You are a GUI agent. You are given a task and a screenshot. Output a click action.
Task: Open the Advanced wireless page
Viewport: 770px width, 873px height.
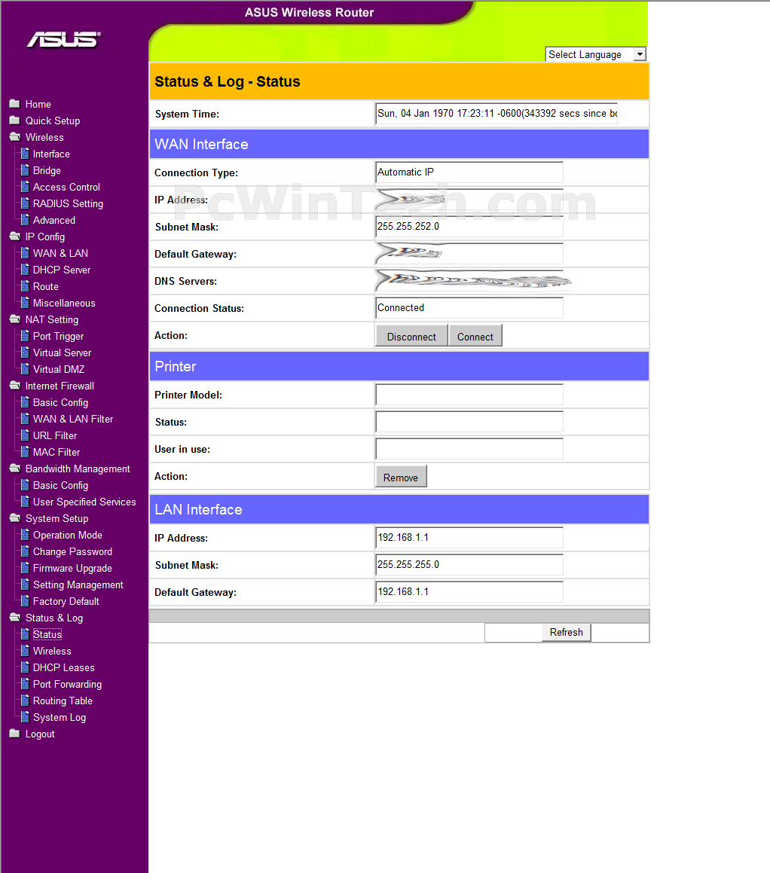coord(54,221)
